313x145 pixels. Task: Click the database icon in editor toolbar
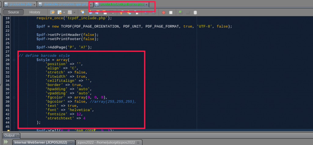tap(195, 13)
